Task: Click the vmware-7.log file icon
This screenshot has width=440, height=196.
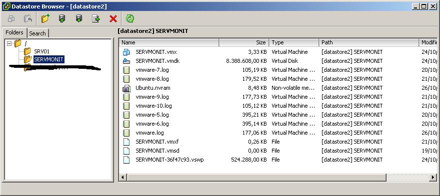Action: [126, 70]
